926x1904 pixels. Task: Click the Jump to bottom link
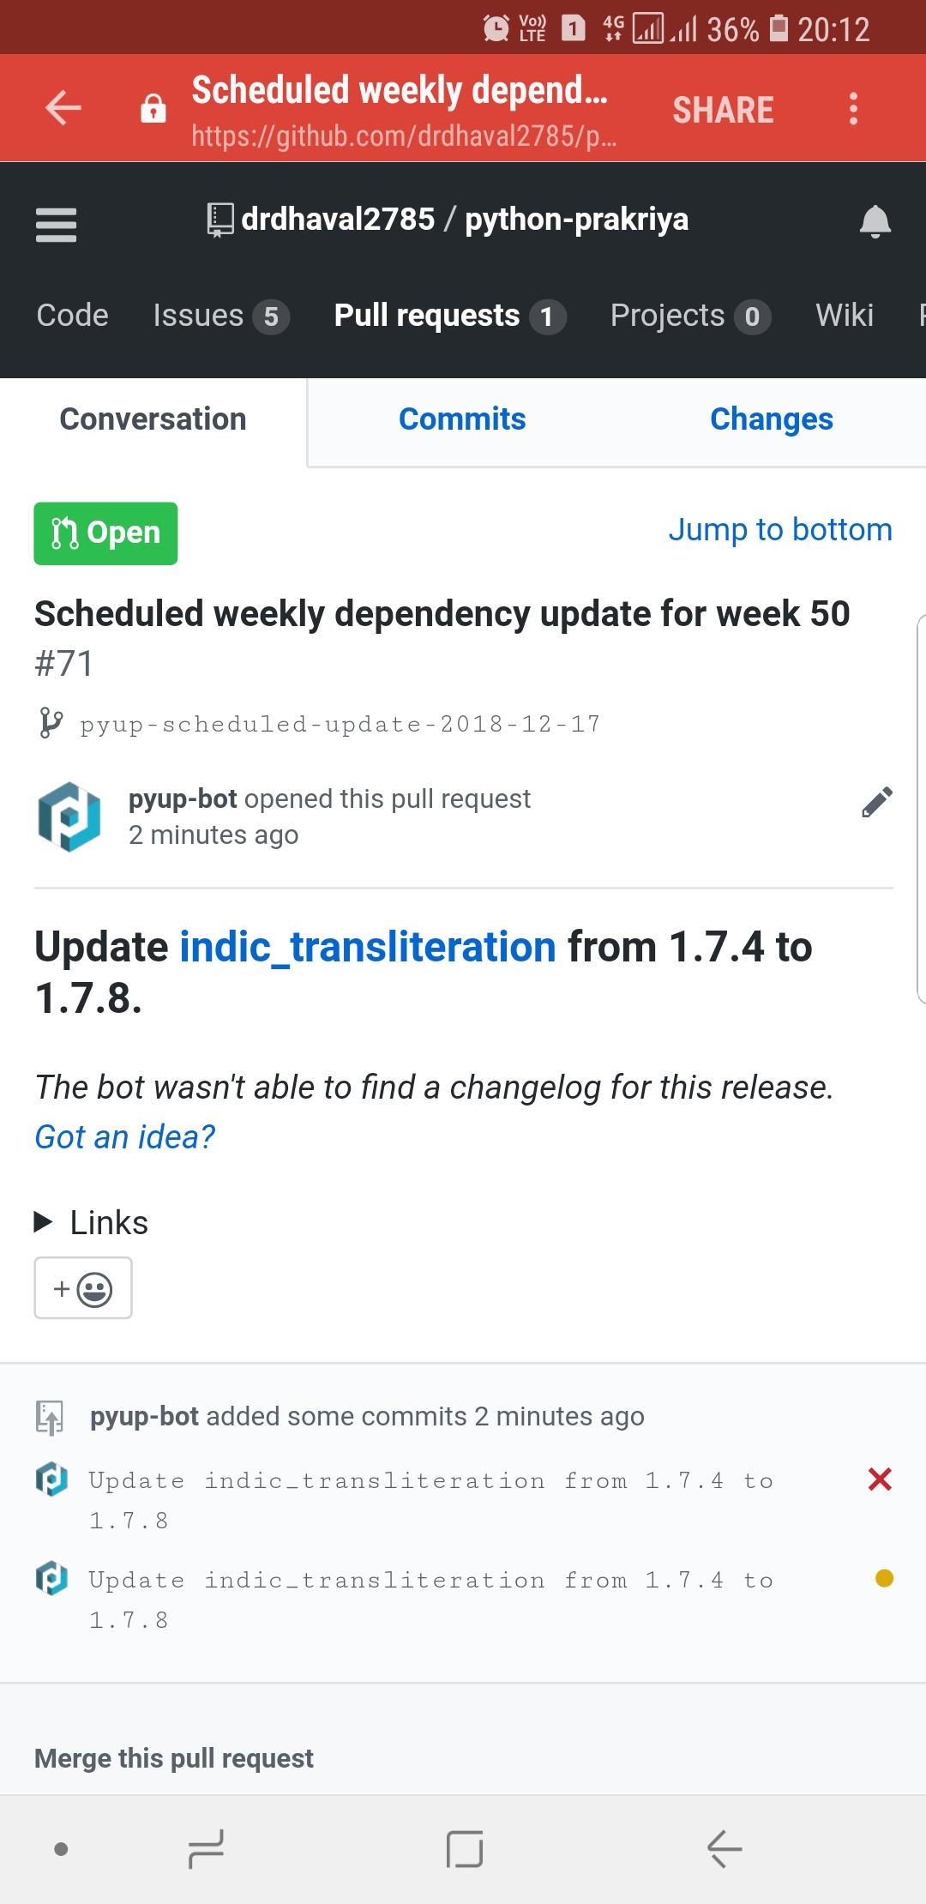pos(780,530)
